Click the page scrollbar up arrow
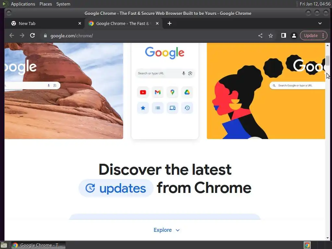The width and height of the screenshot is (332, 249). coord(327,45)
